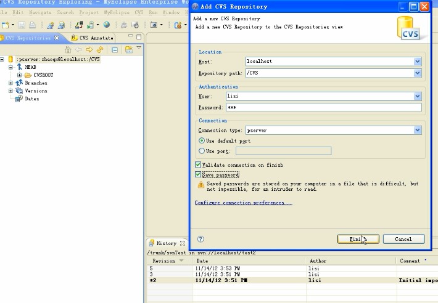Viewport: 438px width, 303px height.
Task: Click the dialog help question mark icon
Action: [x=200, y=239]
